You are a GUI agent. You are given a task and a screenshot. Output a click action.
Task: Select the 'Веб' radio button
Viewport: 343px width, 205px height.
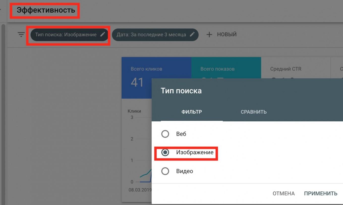165,134
